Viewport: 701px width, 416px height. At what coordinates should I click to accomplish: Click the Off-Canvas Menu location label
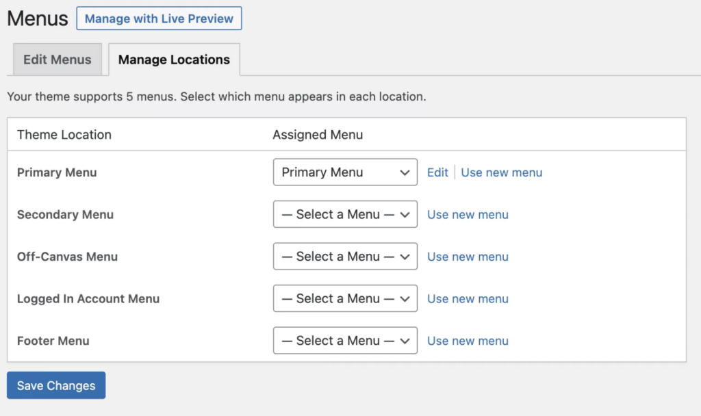point(67,257)
